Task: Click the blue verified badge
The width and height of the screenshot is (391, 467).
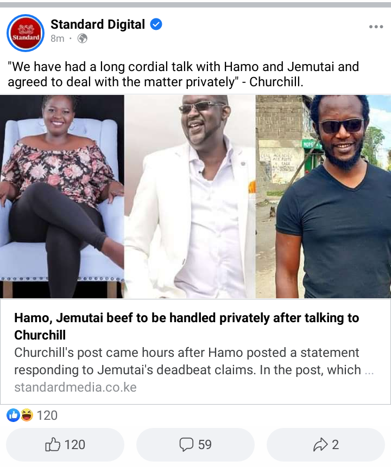Action: pyautogui.click(x=156, y=24)
